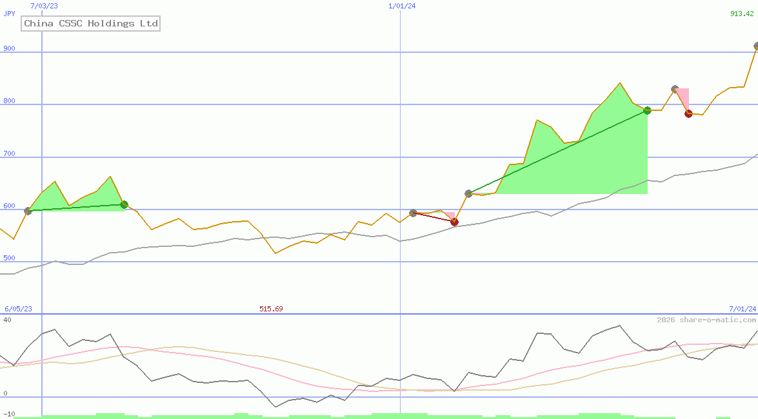Click the -10 indicator axis label
This screenshot has width=758, height=419.
9,414
